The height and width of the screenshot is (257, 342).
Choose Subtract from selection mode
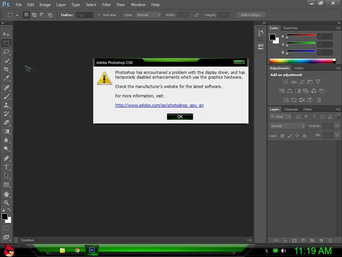coord(42,15)
